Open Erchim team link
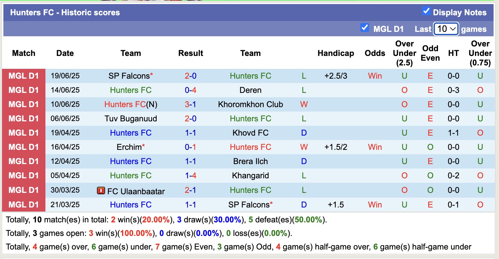The height and width of the screenshot is (259, 499). 129,147
